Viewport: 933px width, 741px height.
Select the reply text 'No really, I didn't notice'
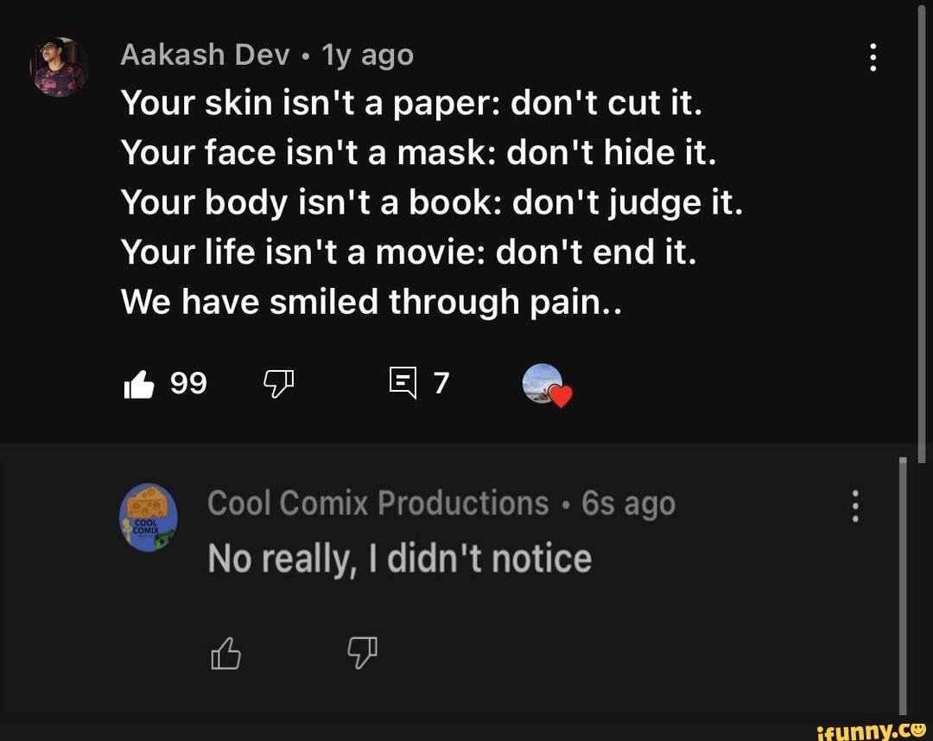tap(399, 557)
